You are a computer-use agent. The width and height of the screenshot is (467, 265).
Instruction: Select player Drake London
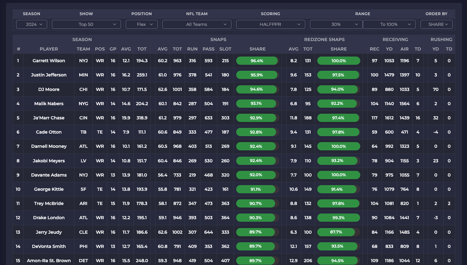click(49, 218)
